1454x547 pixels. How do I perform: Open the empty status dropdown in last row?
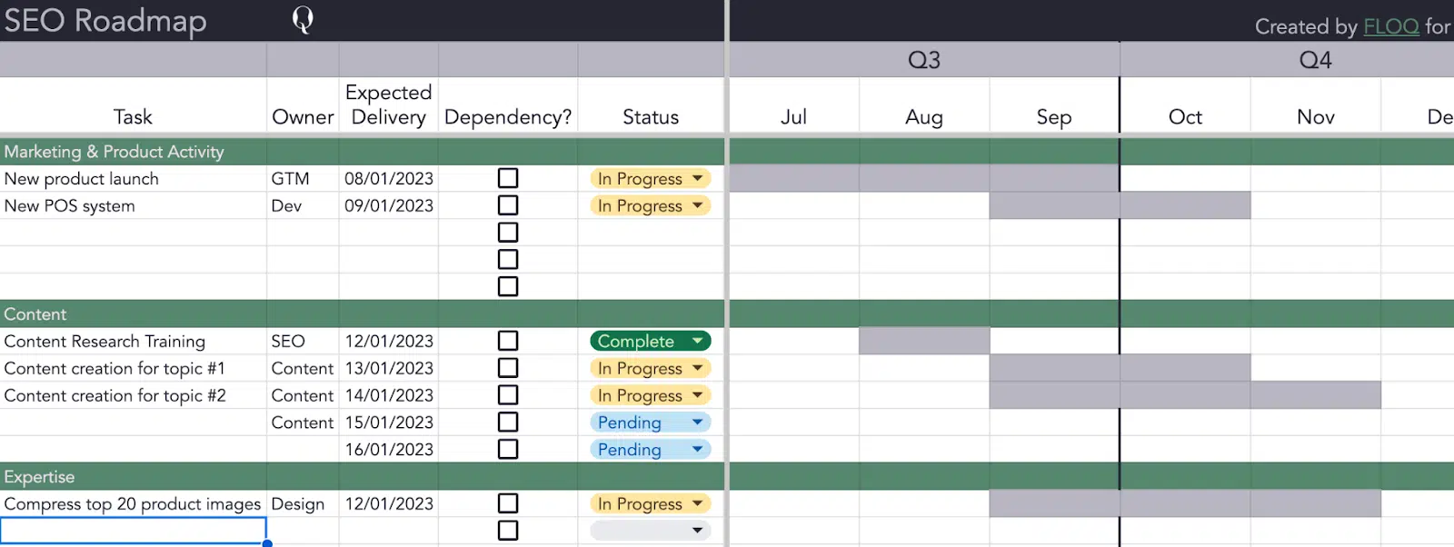(697, 531)
